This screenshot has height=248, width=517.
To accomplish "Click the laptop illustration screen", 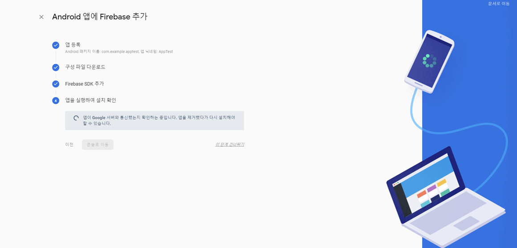I will point(425,185).
